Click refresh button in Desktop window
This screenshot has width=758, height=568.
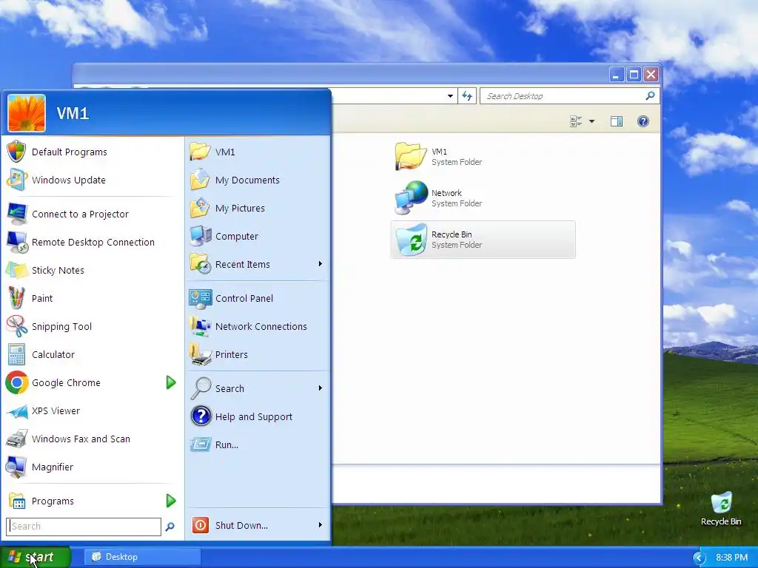(467, 95)
